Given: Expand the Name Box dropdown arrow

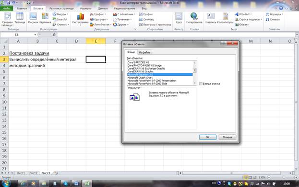Looking at the screenshot, I should tap(35, 35).
